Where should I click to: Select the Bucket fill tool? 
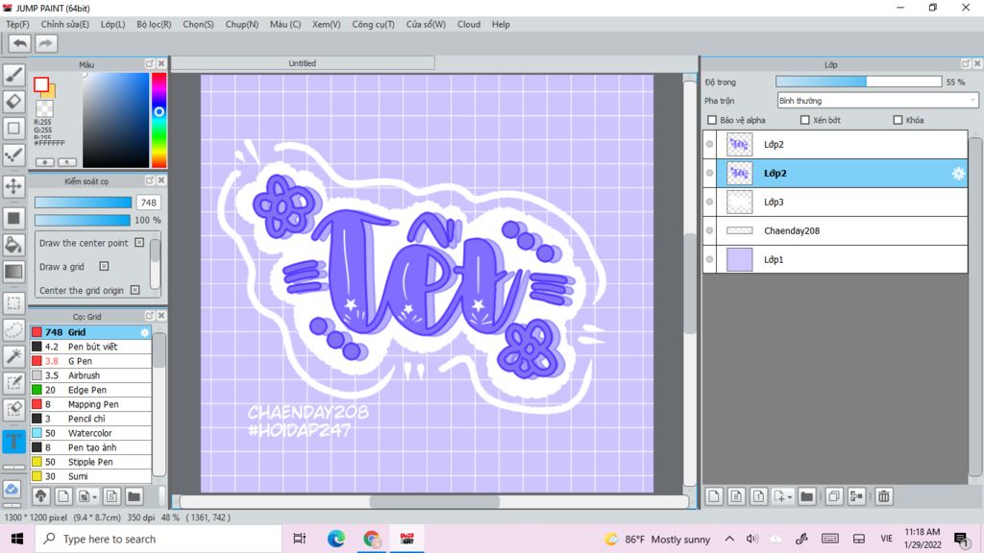13,245
